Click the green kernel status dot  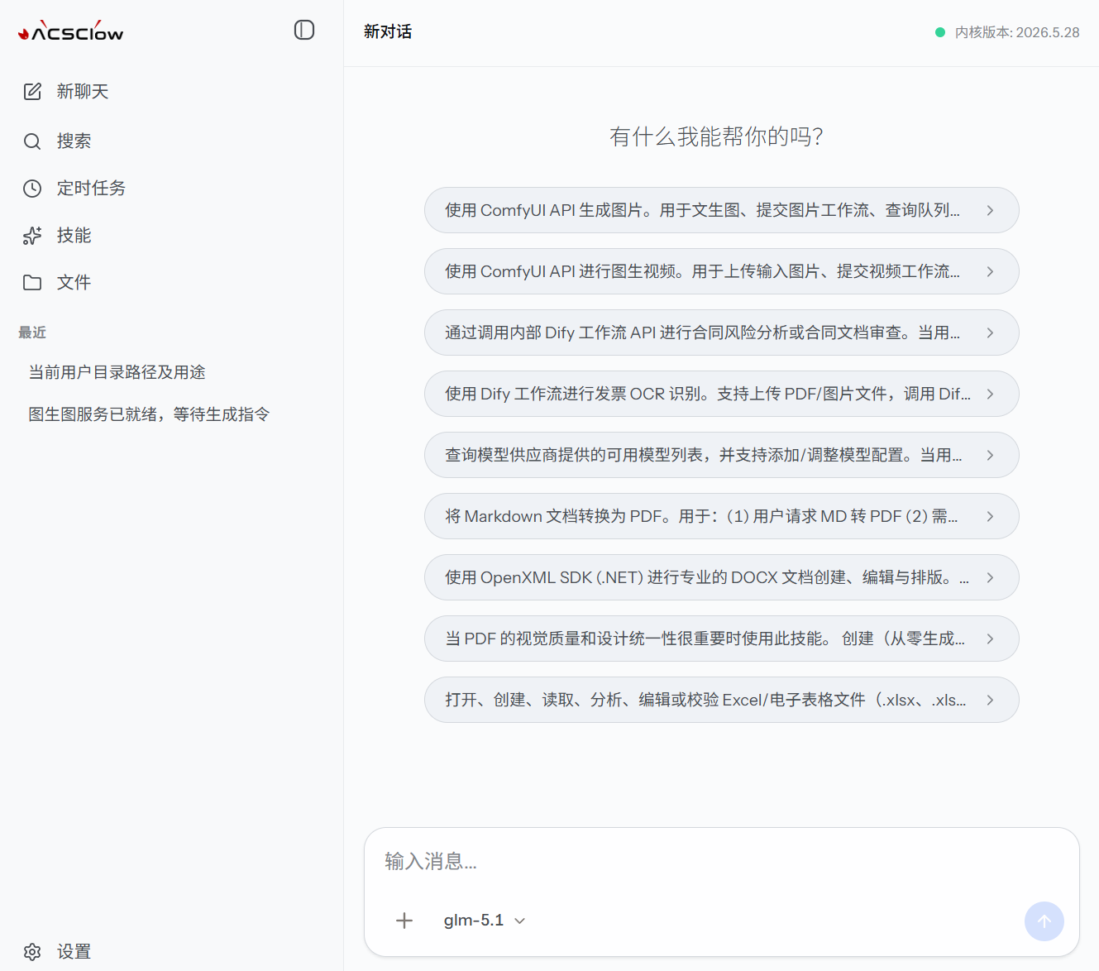coord(940,32)
